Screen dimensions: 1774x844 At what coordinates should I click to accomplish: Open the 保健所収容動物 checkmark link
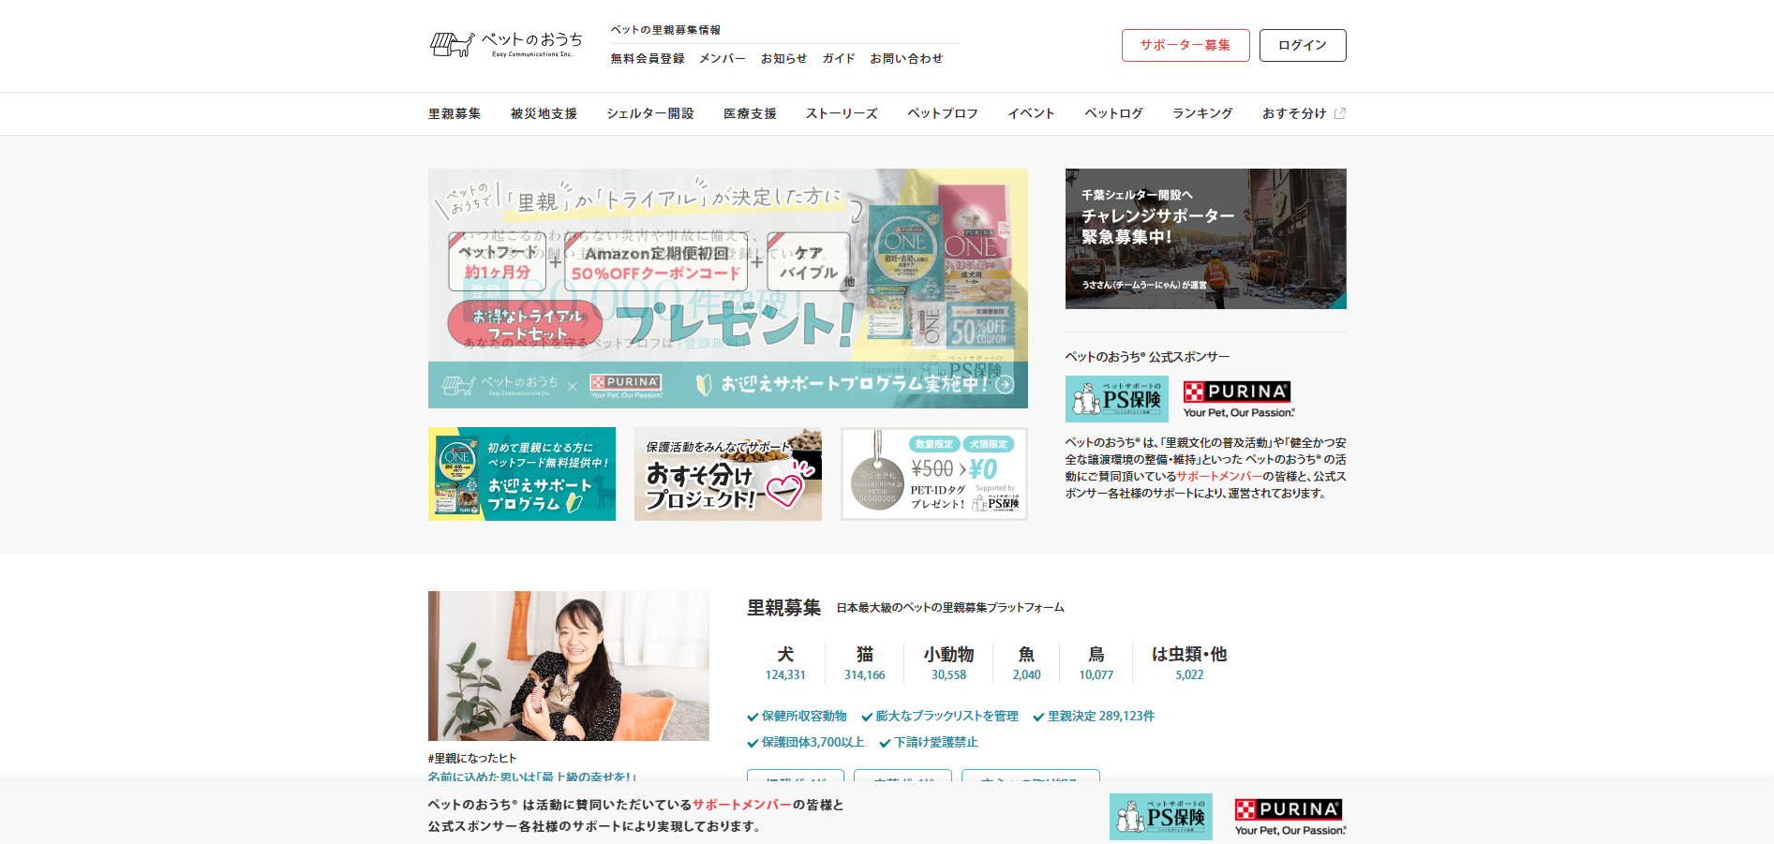(x=803, y=717)
